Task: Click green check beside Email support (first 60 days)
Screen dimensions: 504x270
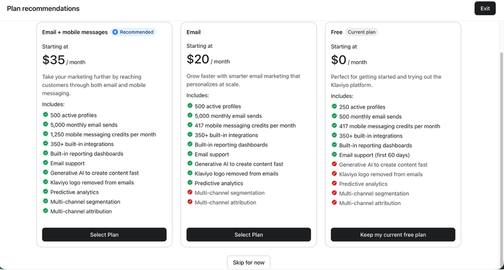Action: pos(334,154)
